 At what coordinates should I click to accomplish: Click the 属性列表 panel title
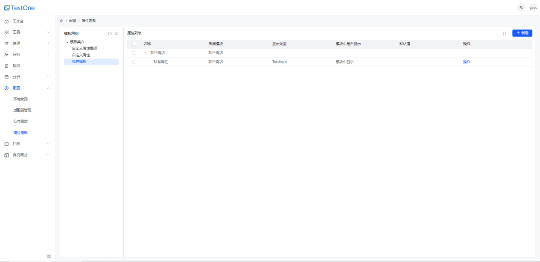(x=134, y=33)
